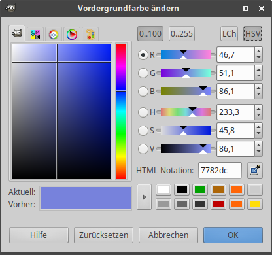Screen dimensions: 272x255
Task: Pick the light gray bottom-row swatch
Action: click(x=163, y=204)
